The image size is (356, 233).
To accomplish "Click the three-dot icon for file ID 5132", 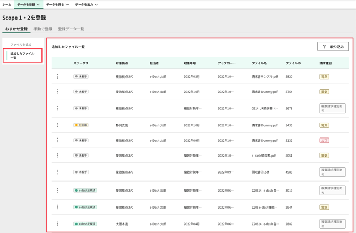I will tap(57, 141).
